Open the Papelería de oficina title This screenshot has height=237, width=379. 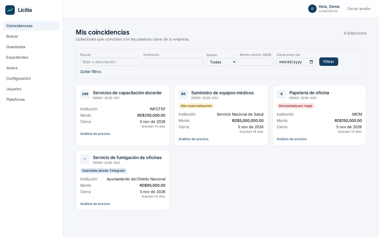click(309, 93)
